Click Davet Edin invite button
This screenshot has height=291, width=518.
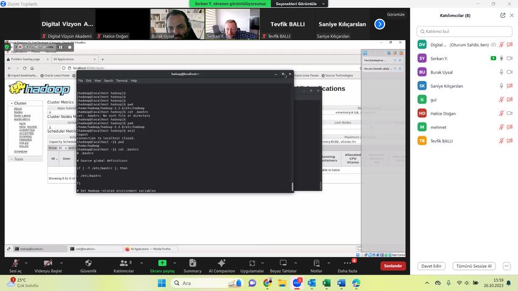431,266
